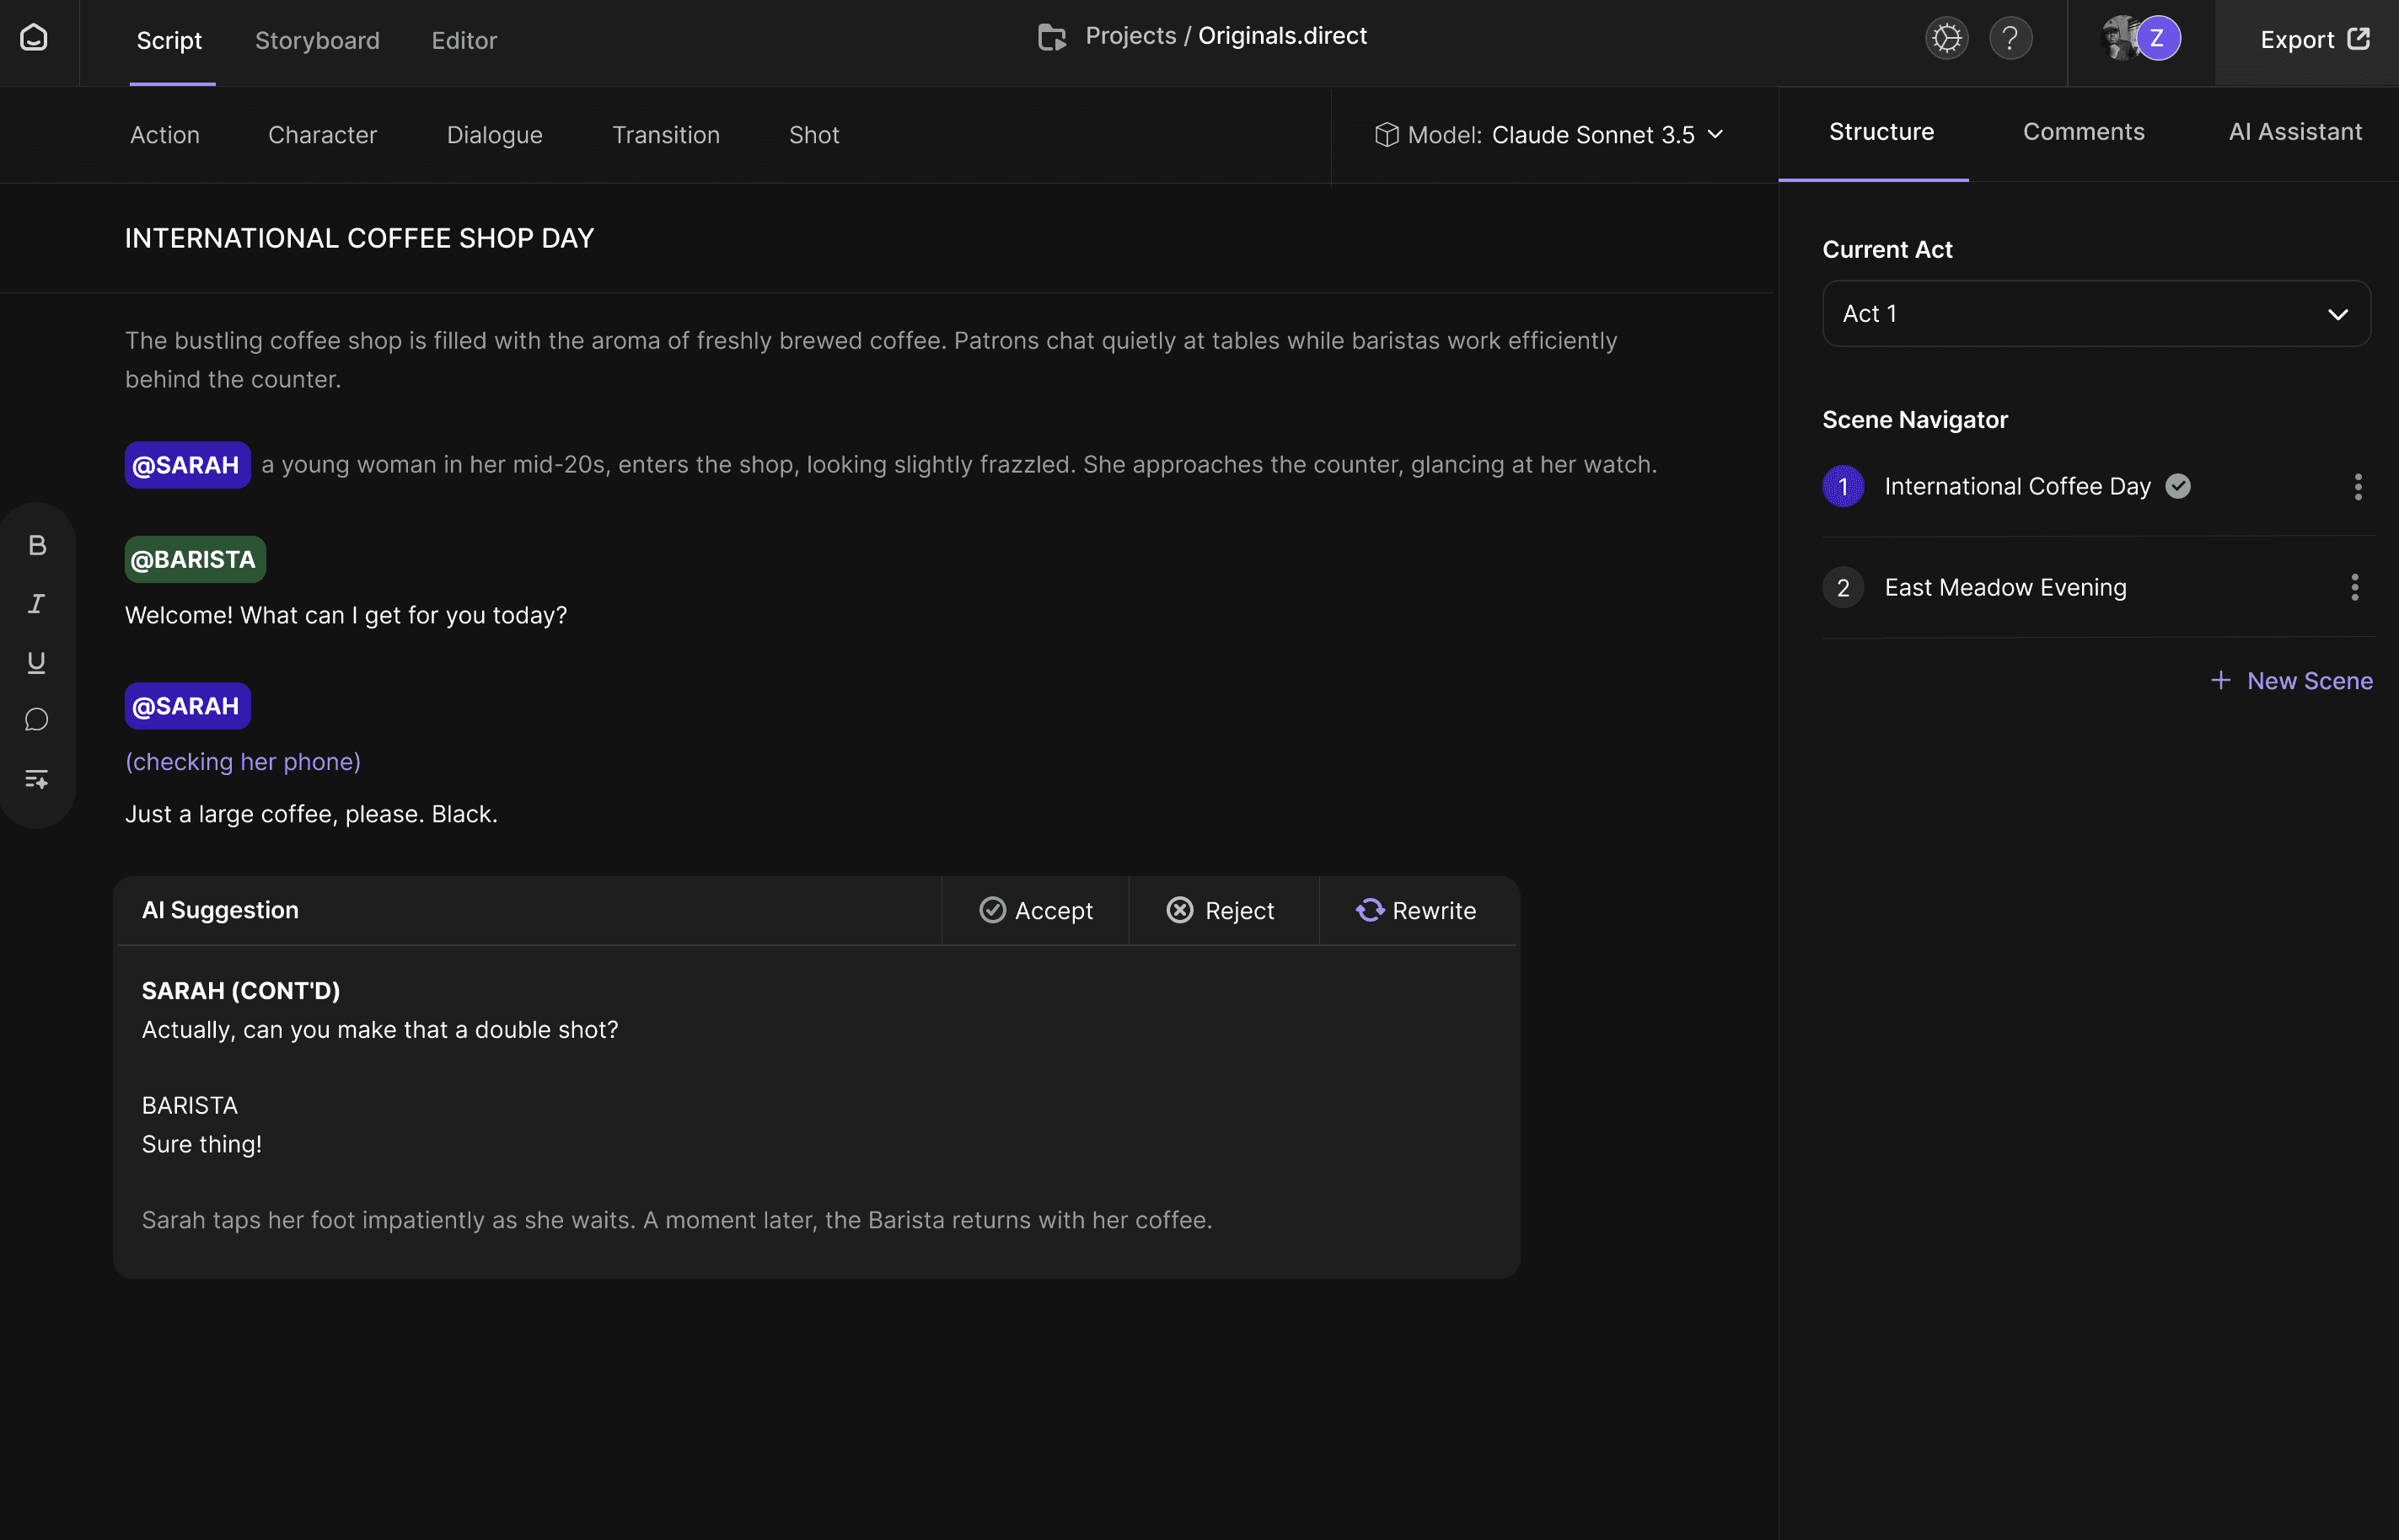The width and height of the screenshot is (2399, 1540).
Task: Toggle the International Coffee Day completed checkmark
Action: pyautogui.click(x=2178, y=486)
